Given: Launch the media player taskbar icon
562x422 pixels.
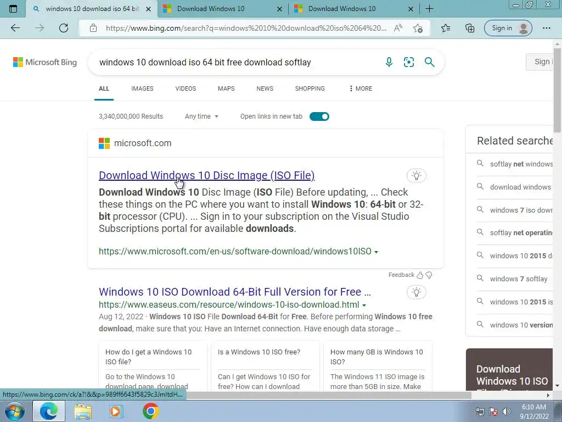Looking at the screenshot, I should tap(116, 411).
